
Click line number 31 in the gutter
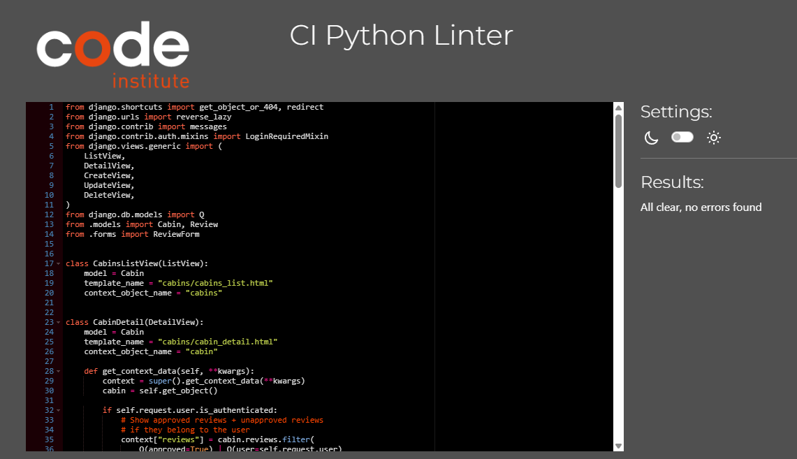click(49, 400)
